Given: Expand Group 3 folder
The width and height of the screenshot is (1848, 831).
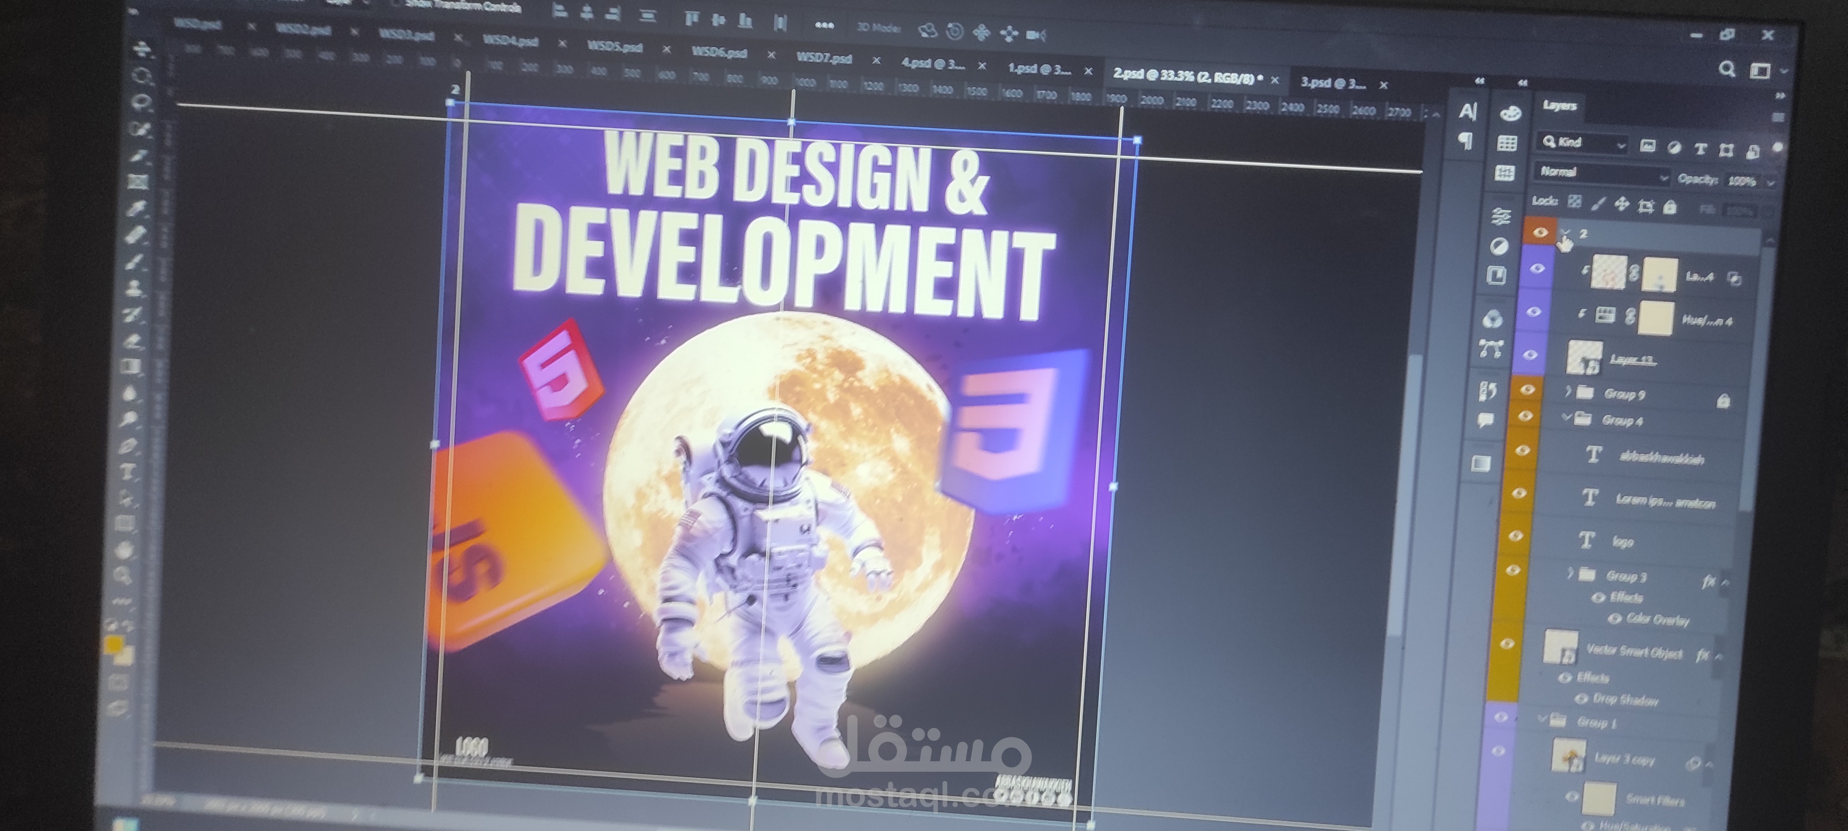Looking at the screenshot, I should (x=1570, y=573).
